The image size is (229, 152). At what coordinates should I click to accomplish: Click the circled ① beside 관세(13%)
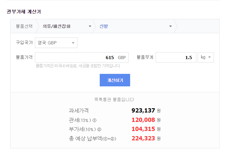(x=95, y=120)
